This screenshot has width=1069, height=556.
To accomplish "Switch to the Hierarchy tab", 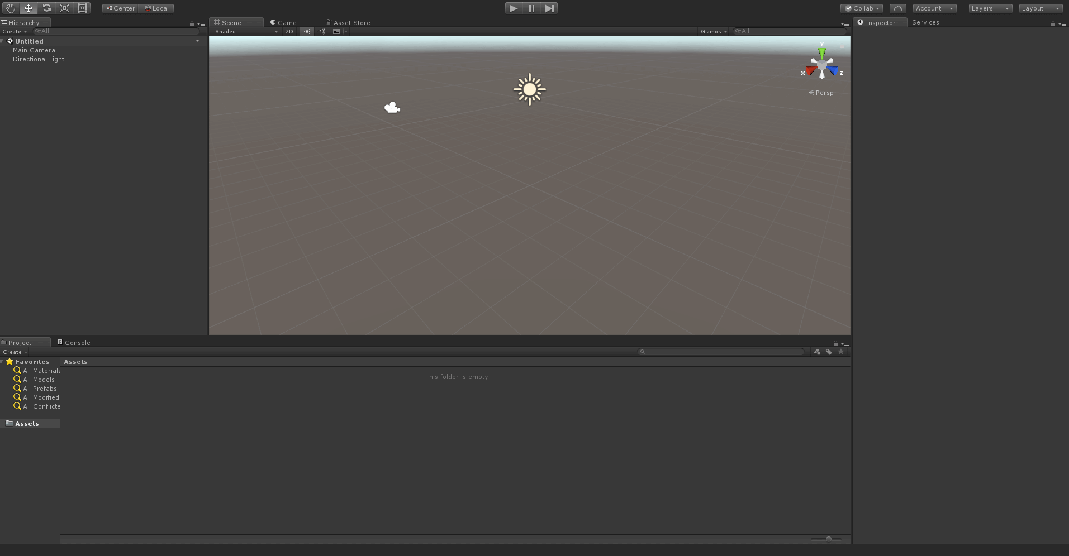I will click(25, 22).
